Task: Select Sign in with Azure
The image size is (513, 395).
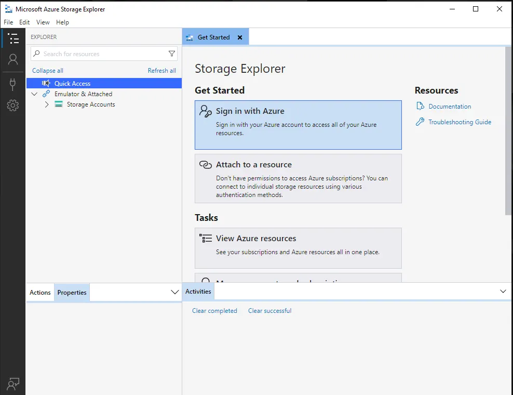Action: pos(298,125)
